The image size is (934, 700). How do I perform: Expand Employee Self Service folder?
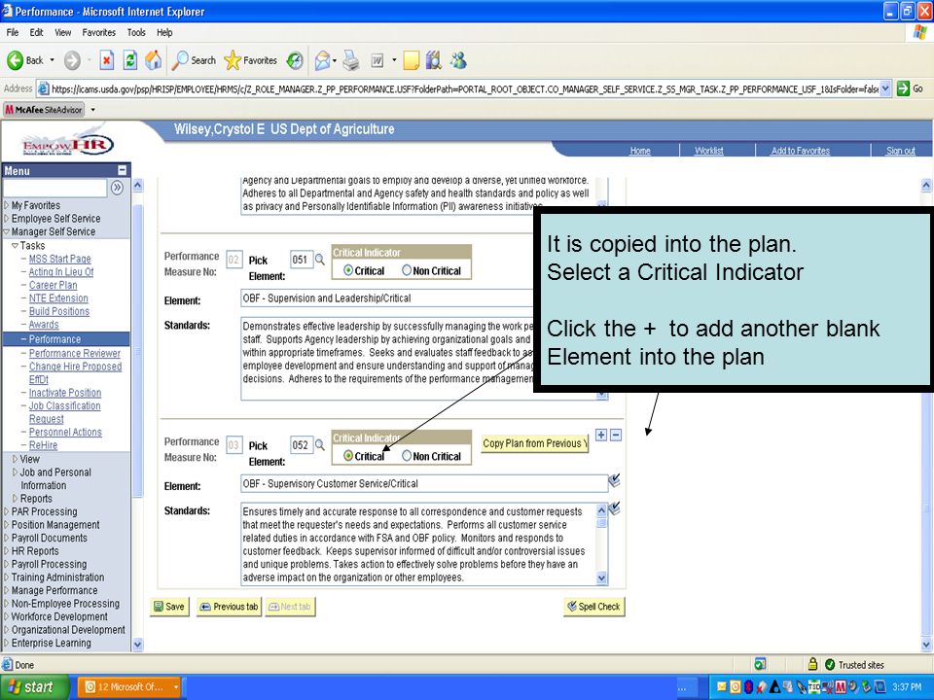click(7, 219)
